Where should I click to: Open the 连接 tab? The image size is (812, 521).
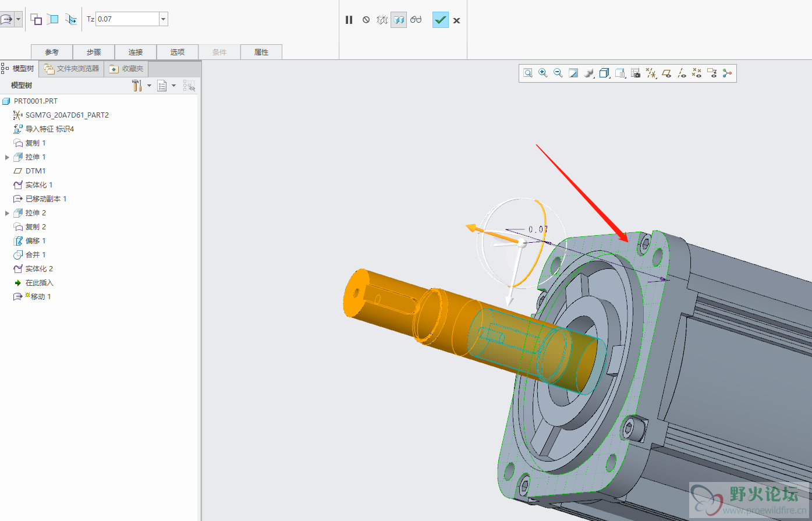(x=136, y=52)
